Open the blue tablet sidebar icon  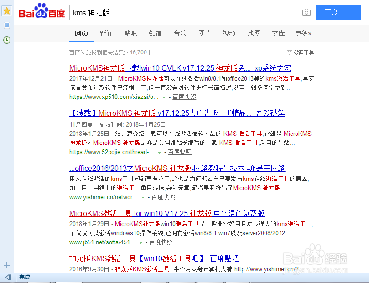7,26
